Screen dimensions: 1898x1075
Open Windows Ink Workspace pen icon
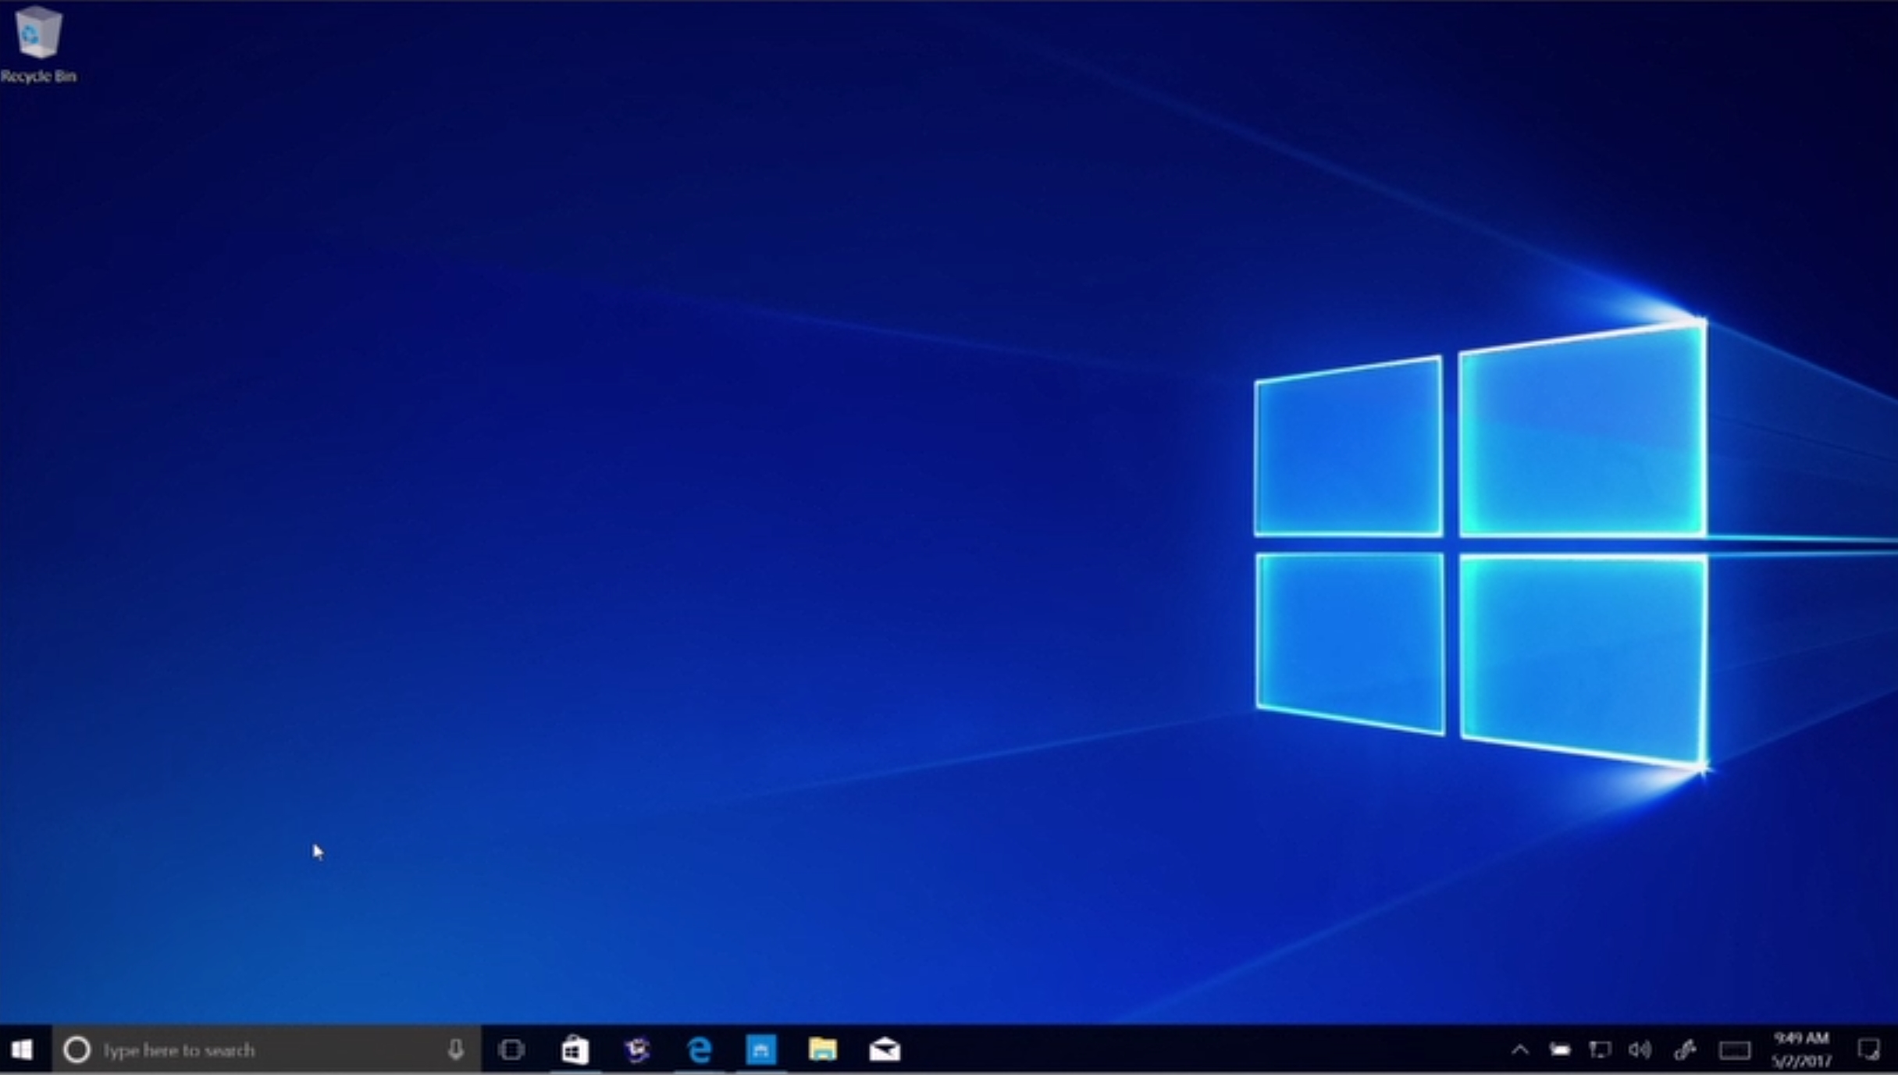tap(1686, 1050)
